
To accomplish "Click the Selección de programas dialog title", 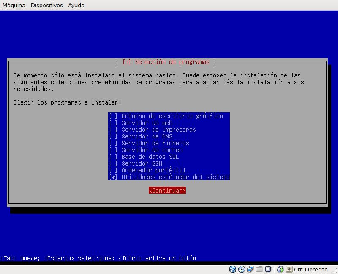I will tap(166, 62).
